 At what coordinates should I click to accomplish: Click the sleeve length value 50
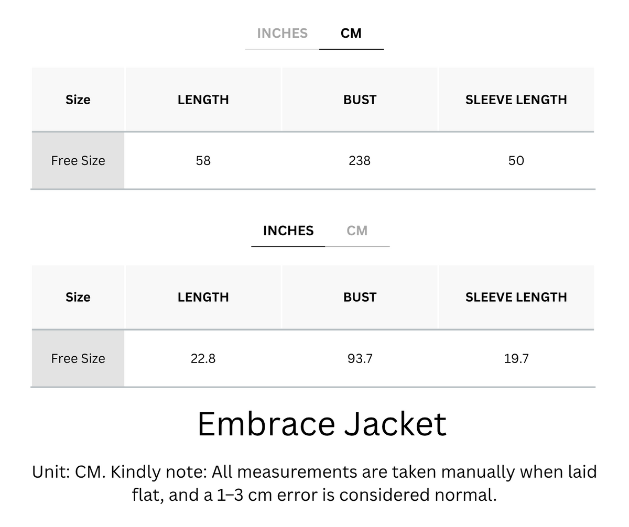(516, 161)
